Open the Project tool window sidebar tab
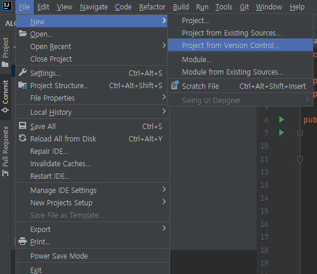 (x=5, y=52)
